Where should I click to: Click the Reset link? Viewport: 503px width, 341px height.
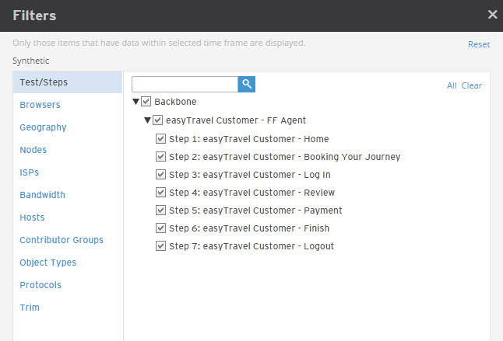click(479, 44)
